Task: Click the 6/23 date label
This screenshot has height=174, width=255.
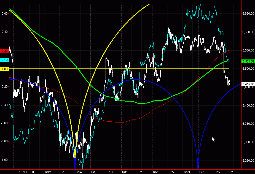Action: click(187, 172)
